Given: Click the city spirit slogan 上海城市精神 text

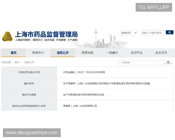Looking at the screenshot, I should pyautogui.click(x=46, y=40).
